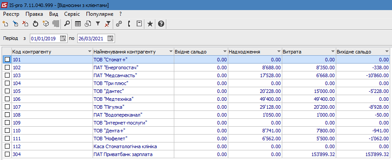This screenshot has height=160, width=392.
Task: Open help with the question mark icon
Action: point(161,24)
